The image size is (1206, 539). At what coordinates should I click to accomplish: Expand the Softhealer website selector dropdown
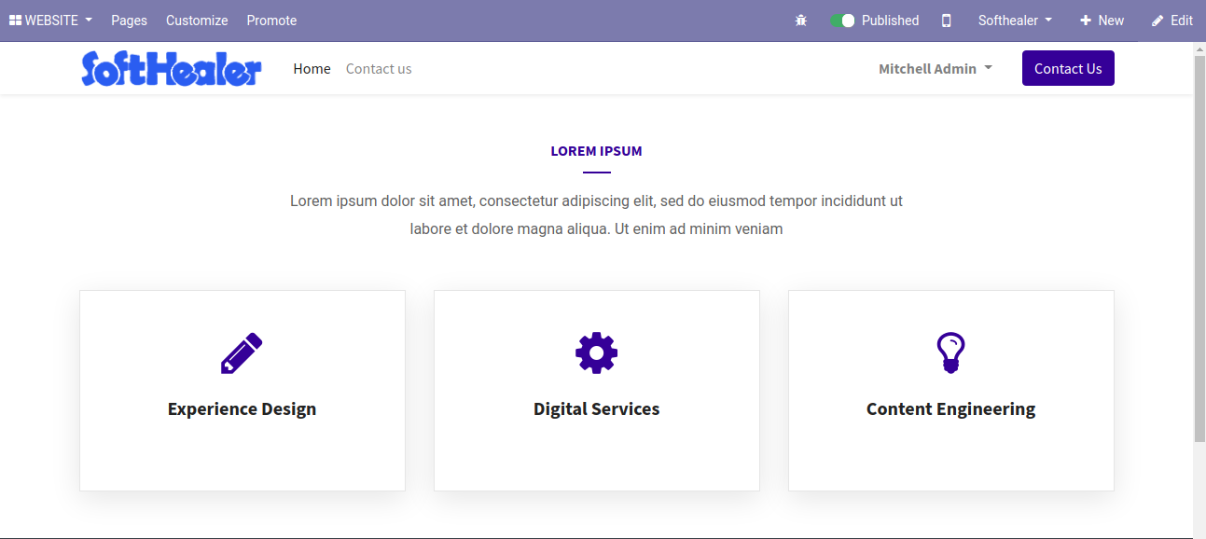pyautogui.click(x=1015, y=21)
